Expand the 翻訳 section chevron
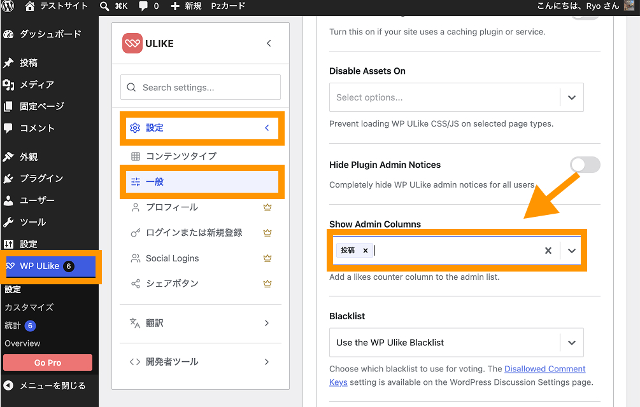The image size is (640, 407). 267,323
